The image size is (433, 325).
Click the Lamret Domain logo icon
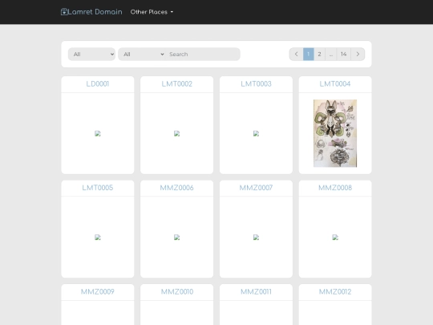(64, 12)
